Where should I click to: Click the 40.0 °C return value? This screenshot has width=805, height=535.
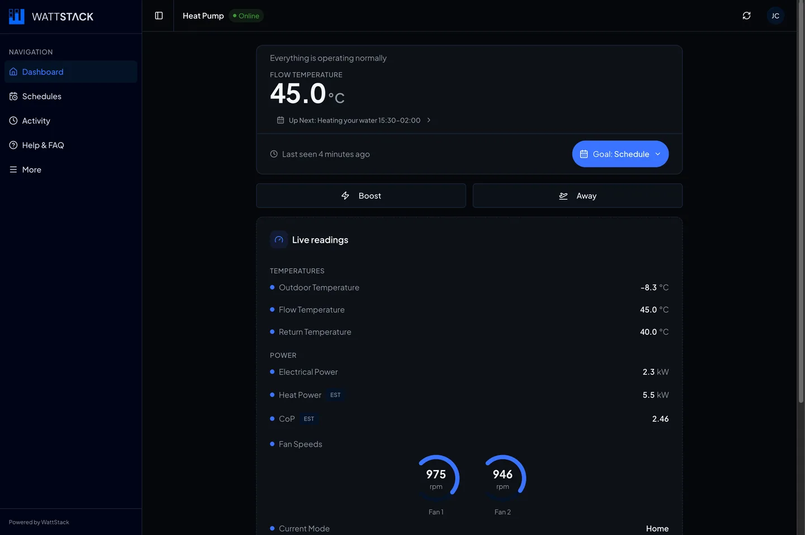tap(655, 332)
